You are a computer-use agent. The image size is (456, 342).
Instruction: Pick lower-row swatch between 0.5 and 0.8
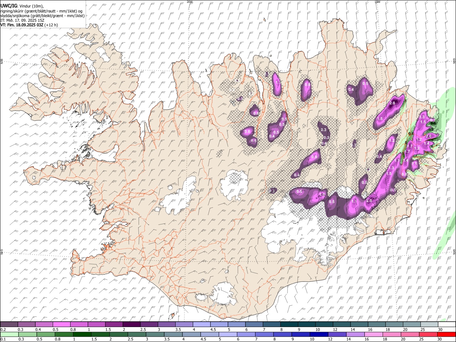click(x=46, y=334)
